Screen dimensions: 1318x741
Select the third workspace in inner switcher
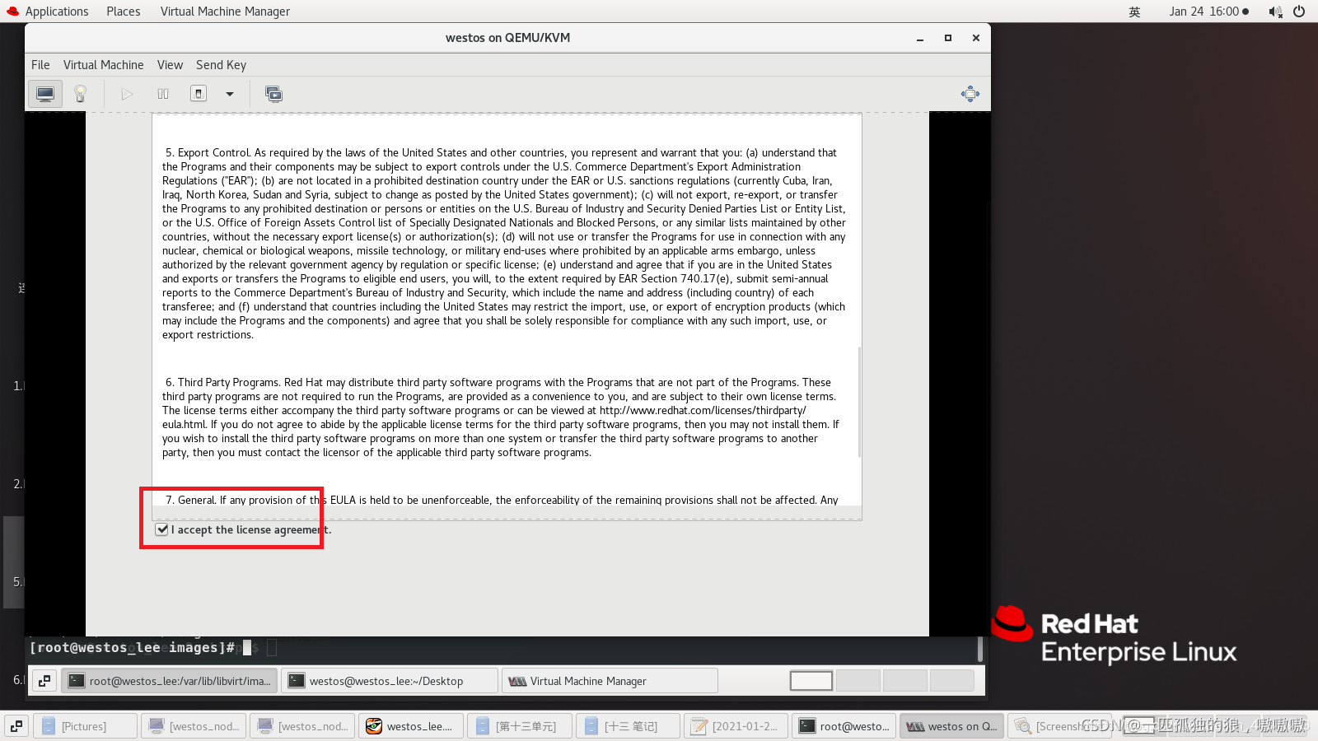point(905,681)
